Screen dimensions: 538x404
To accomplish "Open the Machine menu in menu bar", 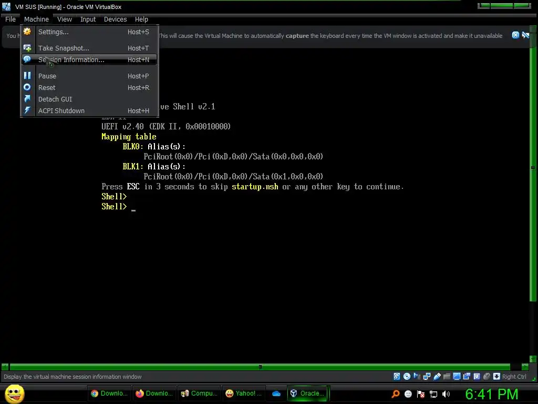I will pos(36,19).
